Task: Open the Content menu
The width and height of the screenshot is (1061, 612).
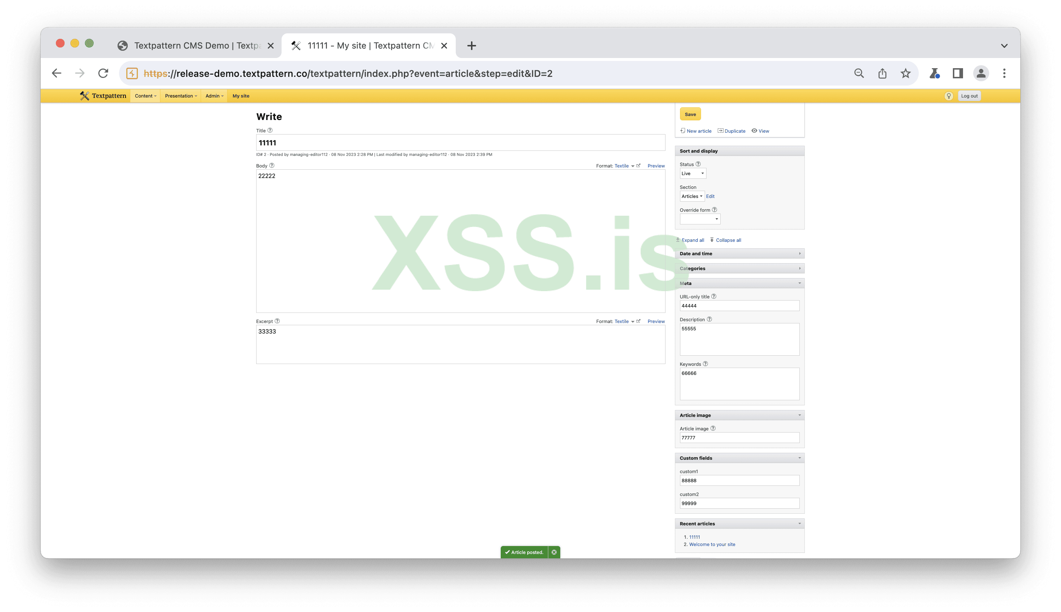Action: point(145,96)
